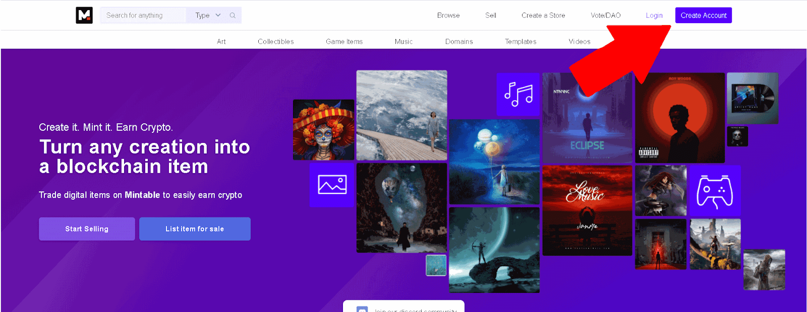Click the Discord icon in bottom banner
This screenshot has width=807, height=312.
click(362, 309)
